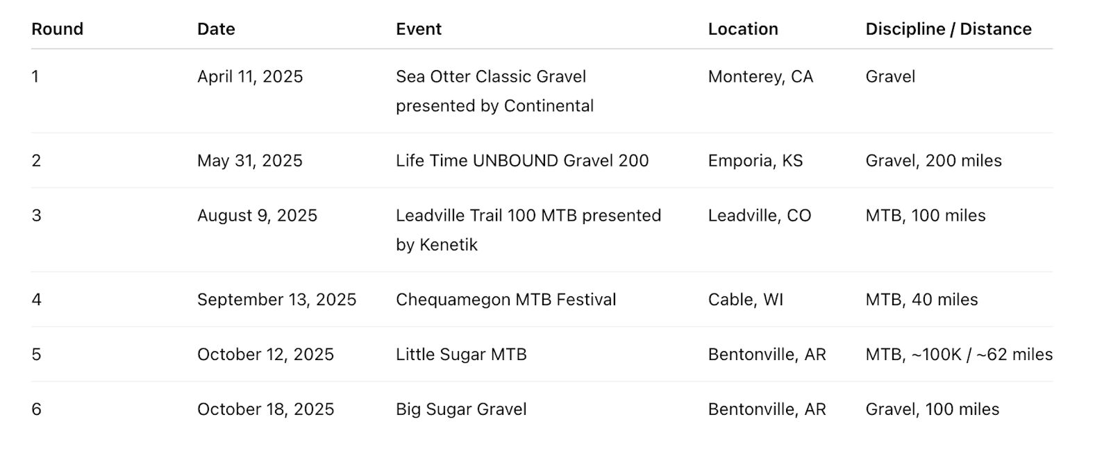Select the MTB, ~100K / ~62 miles cell
Screen dimensions: 1111x460
point(958,354)
